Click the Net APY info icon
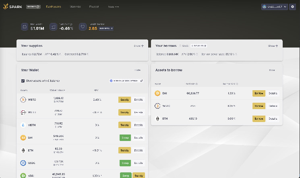The image size is (300, 178). tap(71, 24)
